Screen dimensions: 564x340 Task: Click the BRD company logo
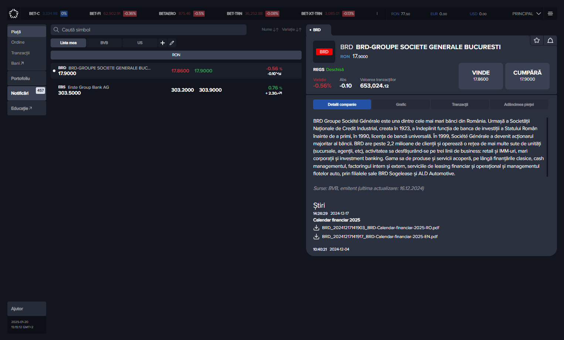[x=324, y=52]
